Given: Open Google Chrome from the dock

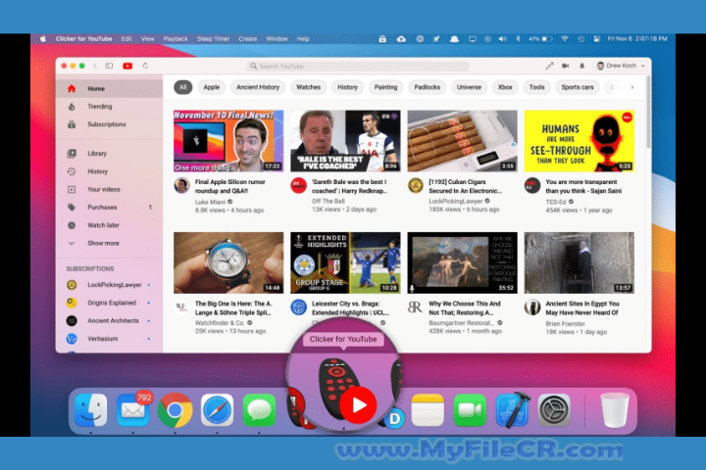Looking at the screenshot, I should click(x=176, y=410).
